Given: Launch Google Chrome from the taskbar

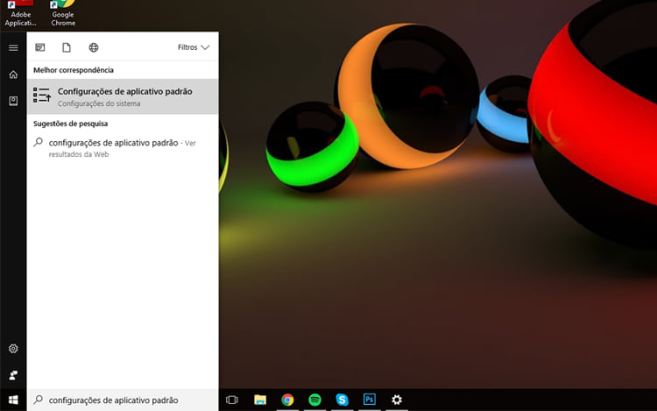Looking at the screenshot, I should coord(287,400).
